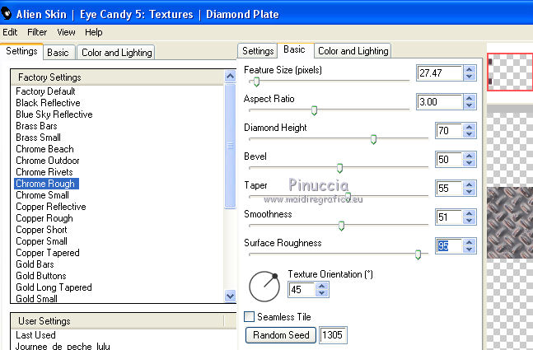
Task: Click the Feature Size slider handle
Action: [257, 82]
